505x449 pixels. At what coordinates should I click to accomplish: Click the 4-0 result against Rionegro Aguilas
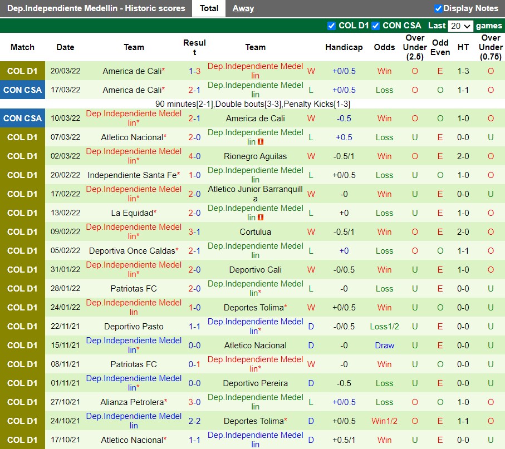coord(194,156)
